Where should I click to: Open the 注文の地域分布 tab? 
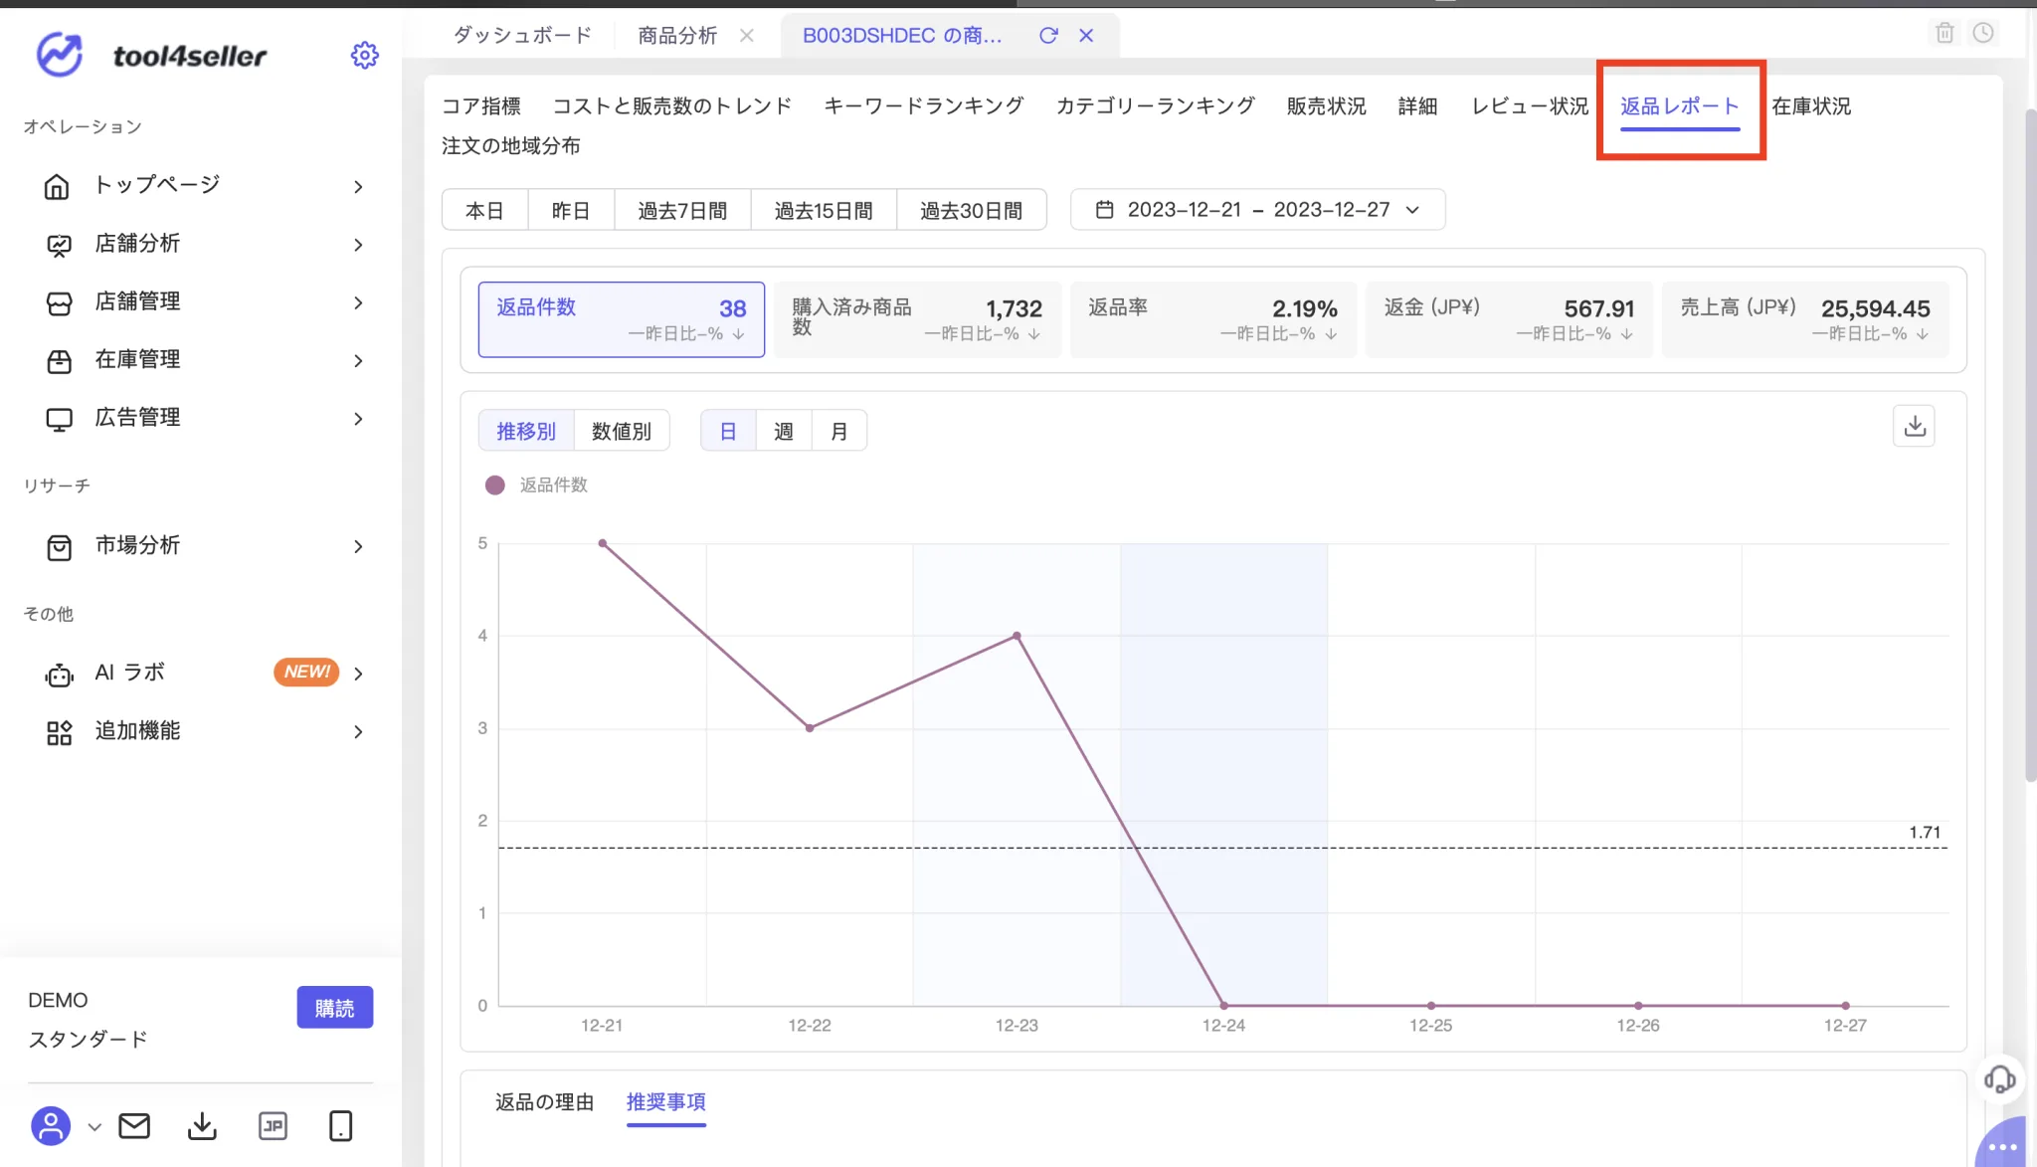511,145
